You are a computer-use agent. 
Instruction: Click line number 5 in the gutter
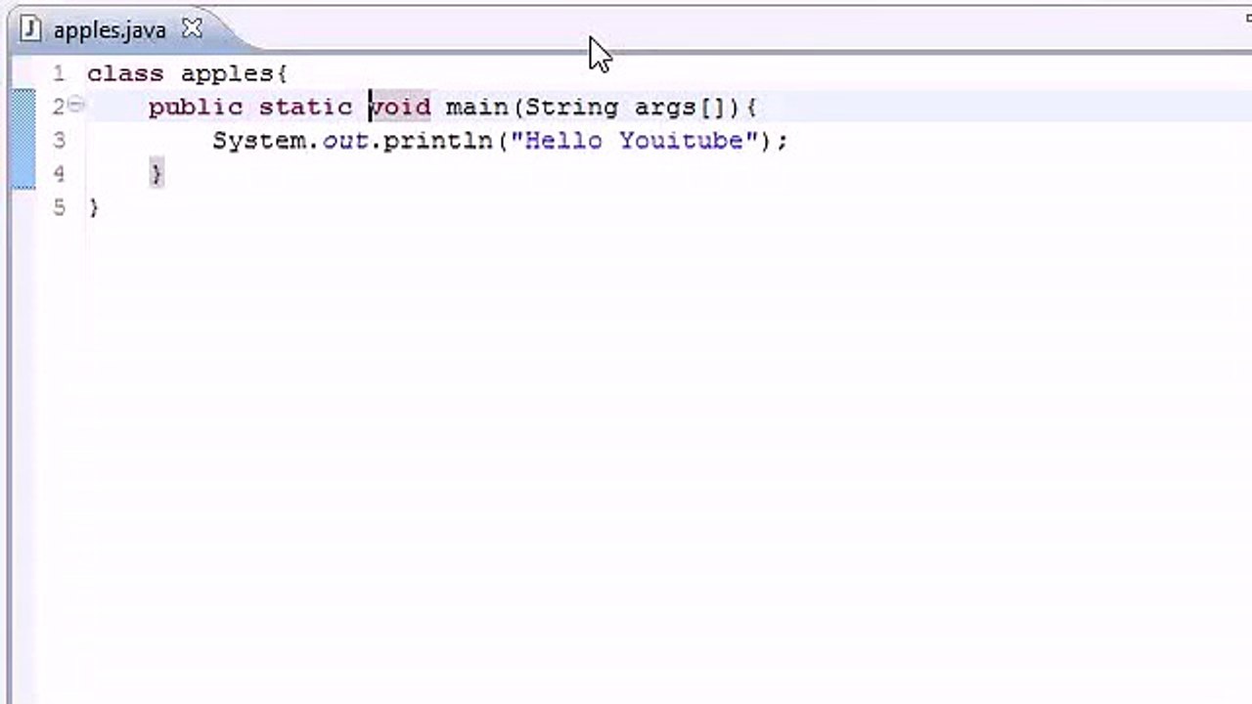pyautogui.click(x=59, y=207)
